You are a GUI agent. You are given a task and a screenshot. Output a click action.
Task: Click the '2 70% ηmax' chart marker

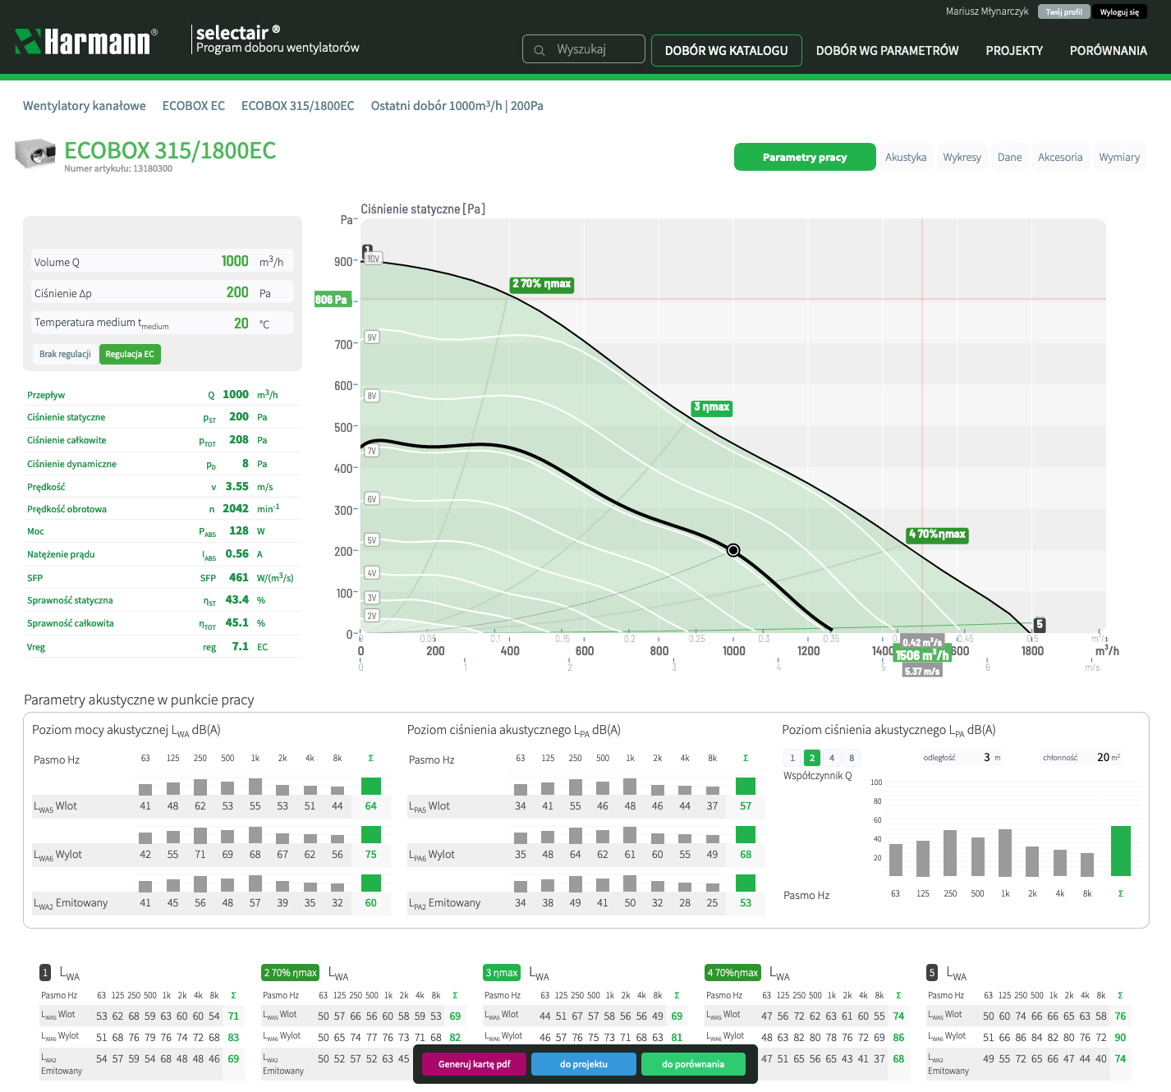(542, 284)
